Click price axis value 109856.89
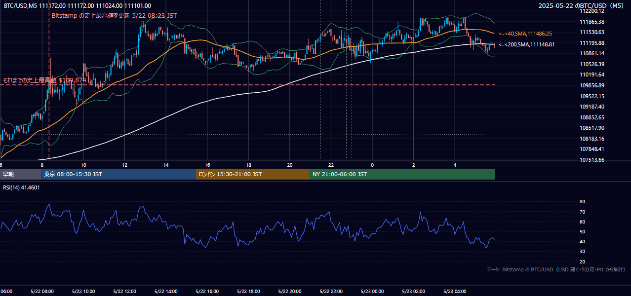The height and width of the screenshot is (296, 631). 592,85
